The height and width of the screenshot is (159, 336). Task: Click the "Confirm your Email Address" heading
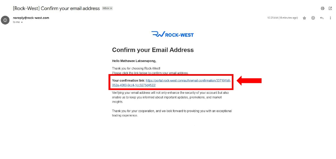(x=153, y=50)
